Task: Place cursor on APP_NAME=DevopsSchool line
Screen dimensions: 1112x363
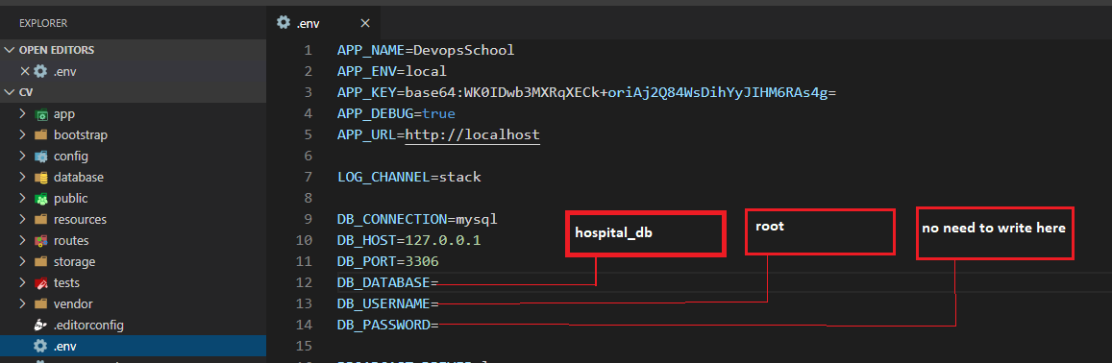Action: (x=426, y=50)
